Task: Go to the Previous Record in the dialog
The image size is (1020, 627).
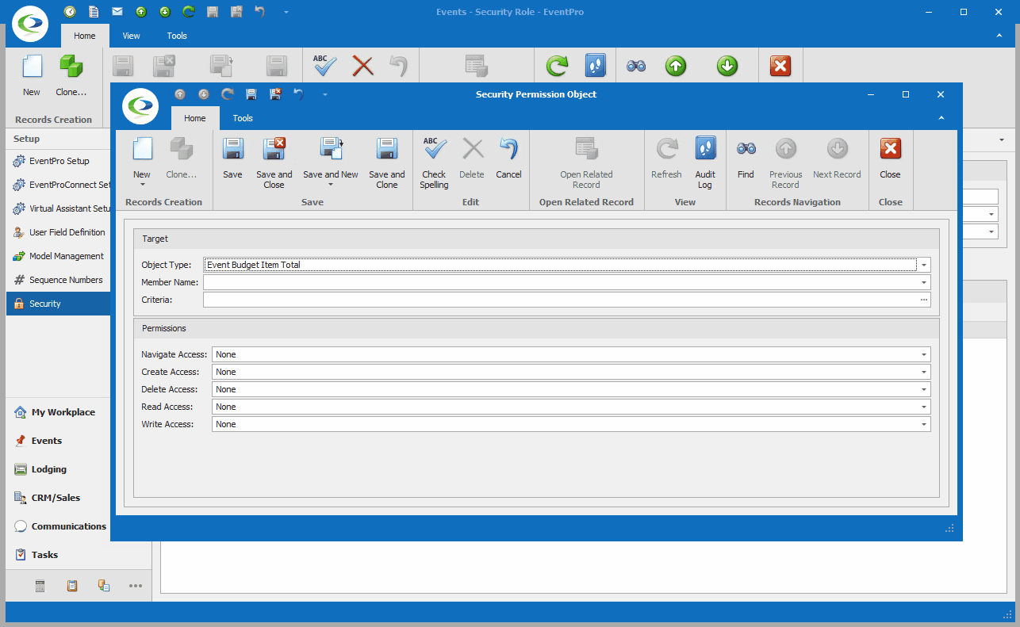Action: coord(785,162)
